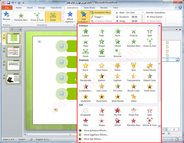Open the Slide Show tab
Viewport: 184px width, 143px height.
[89, 8]
